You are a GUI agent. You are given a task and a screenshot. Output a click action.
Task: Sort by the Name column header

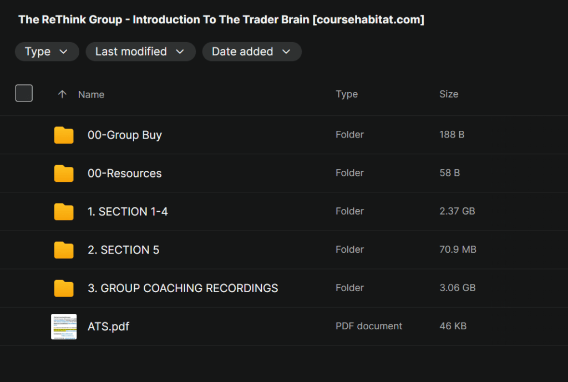[92, 94]
